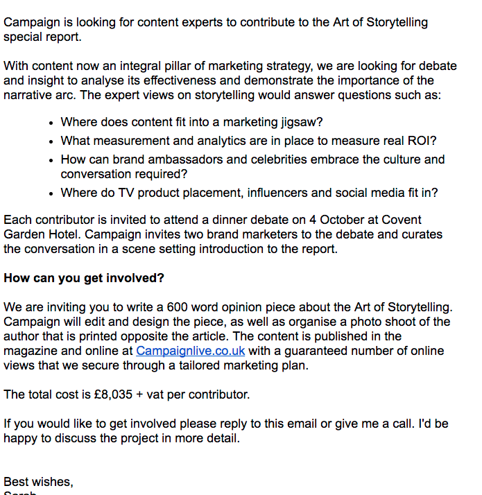Click the line 'conversation required?'
Image resolution: width=482 pixels, height=495 pixels.
[124, 174]
